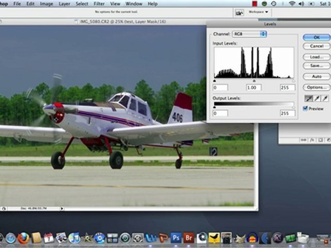The image size is (331, 248).
Task: Open the Layer menu
Action: click(64, 4)
